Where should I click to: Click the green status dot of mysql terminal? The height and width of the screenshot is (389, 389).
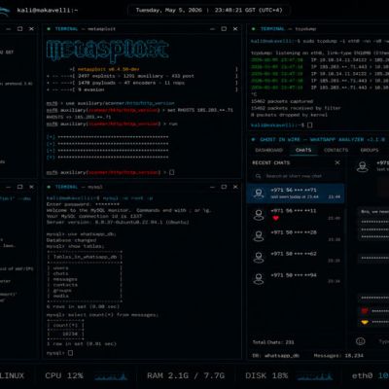click(x=49, y=187)
